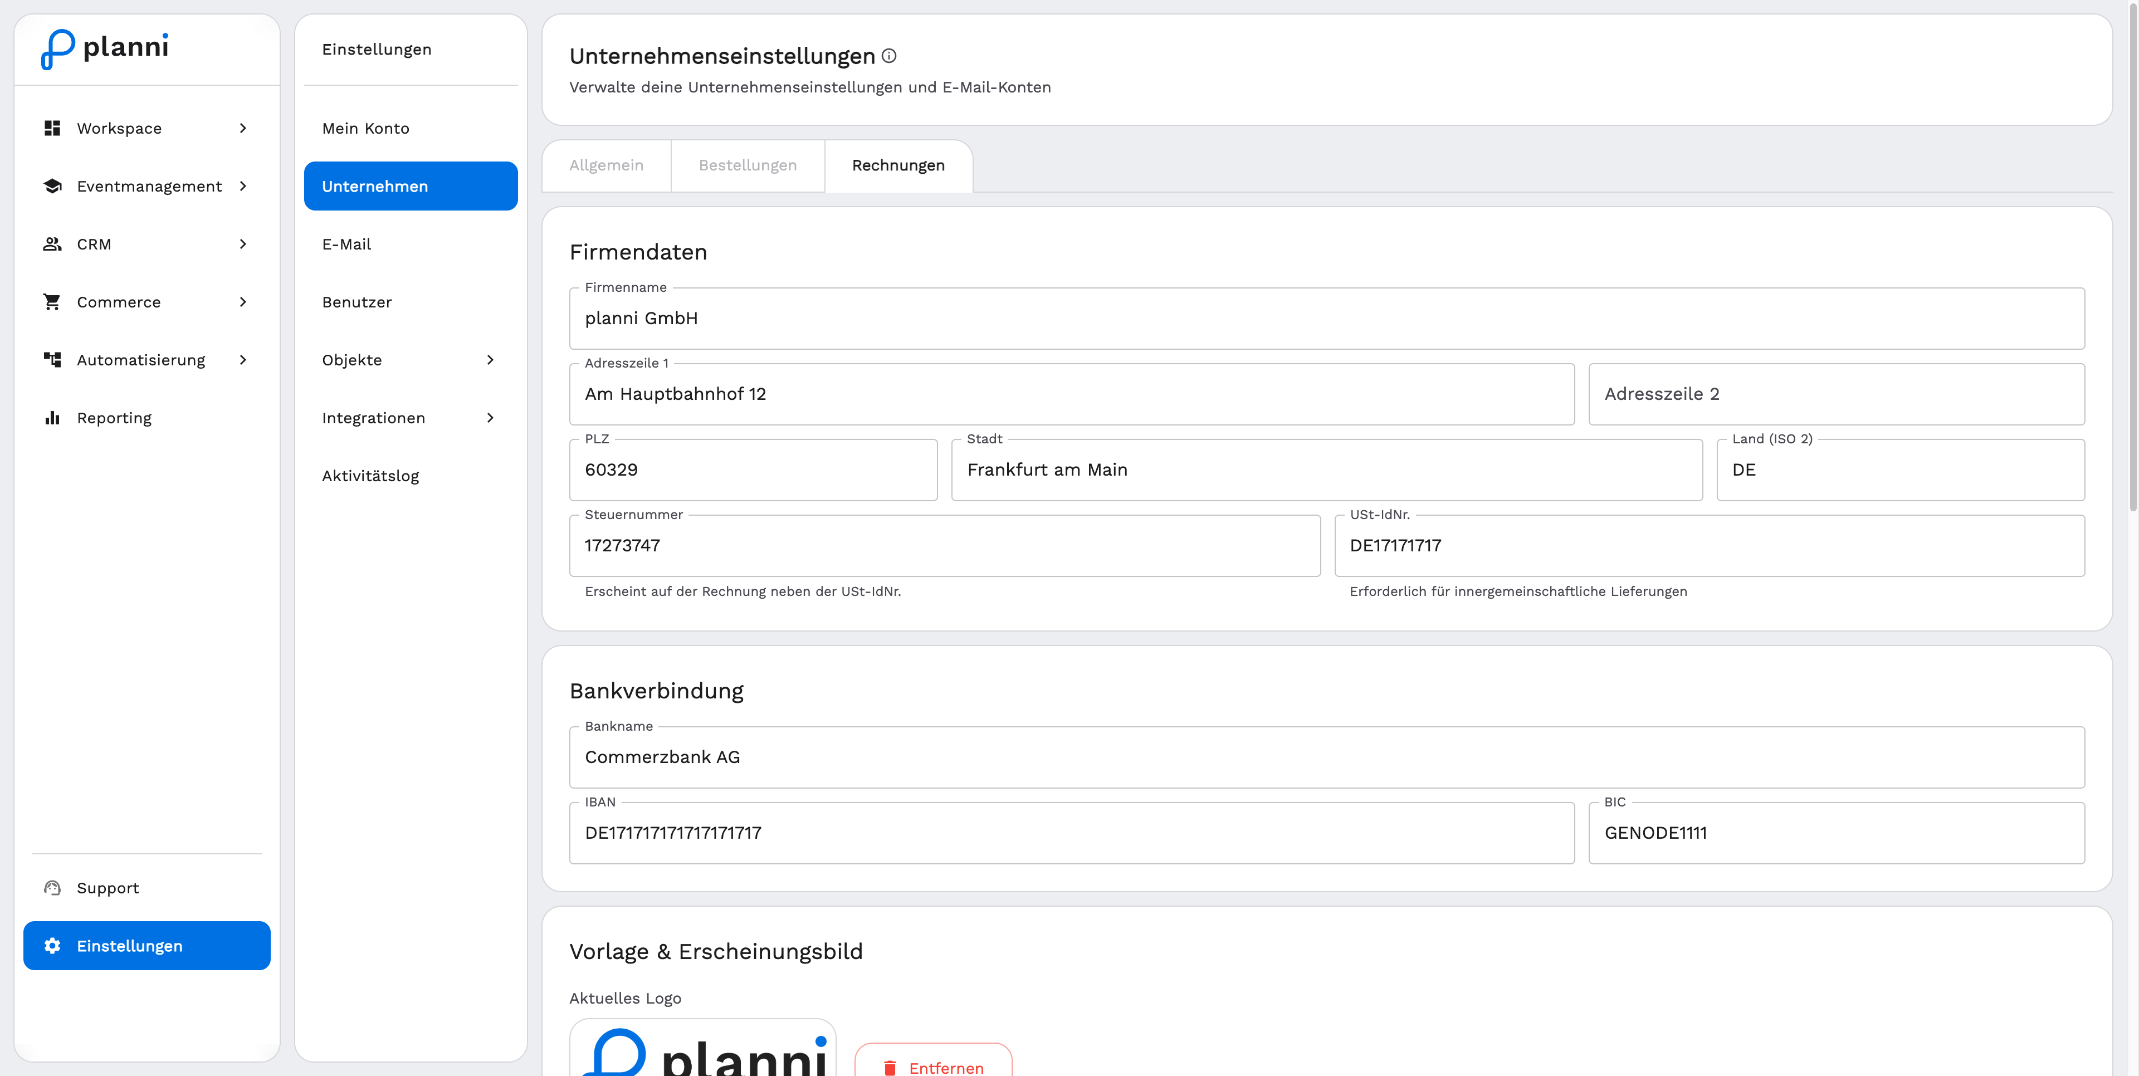The width and height of the screenshot is (2139, 1076).
Task: Click the page vertical scrollbar
Action: pyautogui.click(x=2132, y=257)
